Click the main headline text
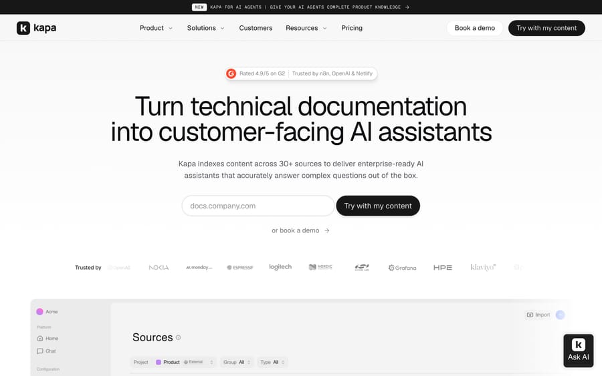 pyautogui.click(x=301, y=119)
